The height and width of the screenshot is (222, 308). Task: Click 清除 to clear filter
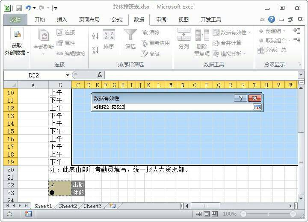151,33
